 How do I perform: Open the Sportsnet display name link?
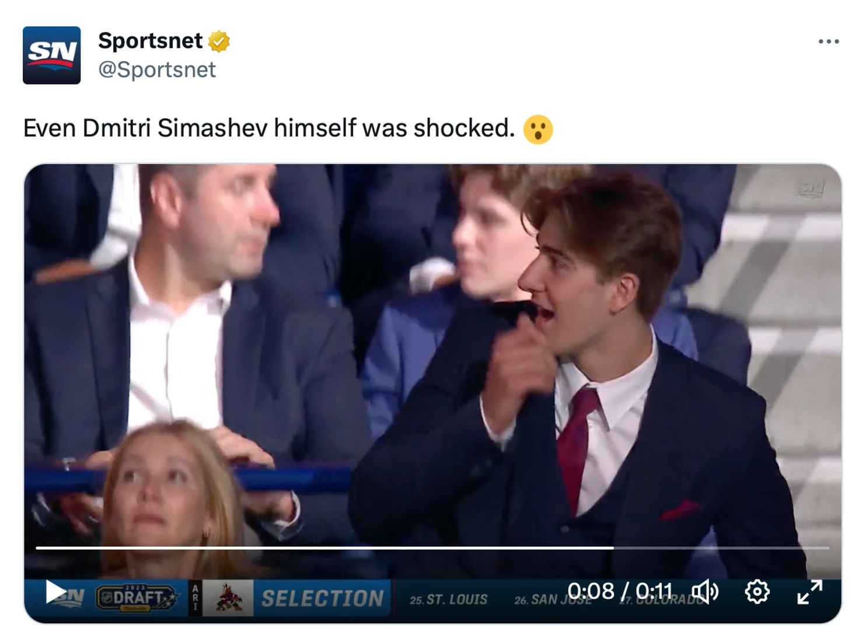pos(150,41)
